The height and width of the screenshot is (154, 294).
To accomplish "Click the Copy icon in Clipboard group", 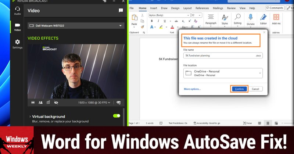I will [143, 21].
